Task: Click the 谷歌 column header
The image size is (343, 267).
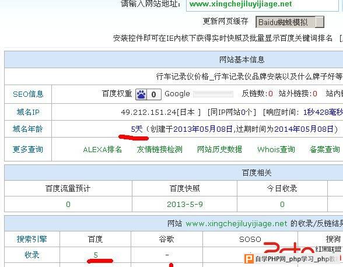Action: (166, 239)
